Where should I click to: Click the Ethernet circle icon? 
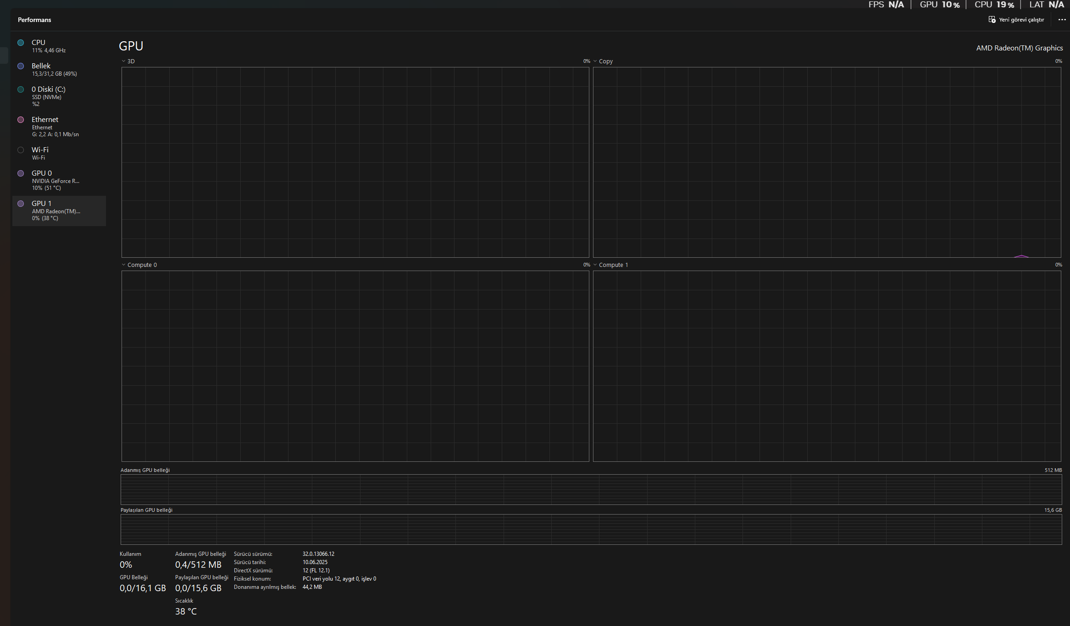click(21, 120)
